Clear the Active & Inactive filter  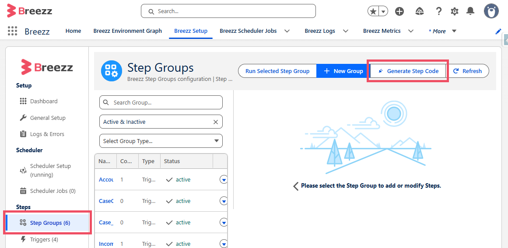coord(215,122)
